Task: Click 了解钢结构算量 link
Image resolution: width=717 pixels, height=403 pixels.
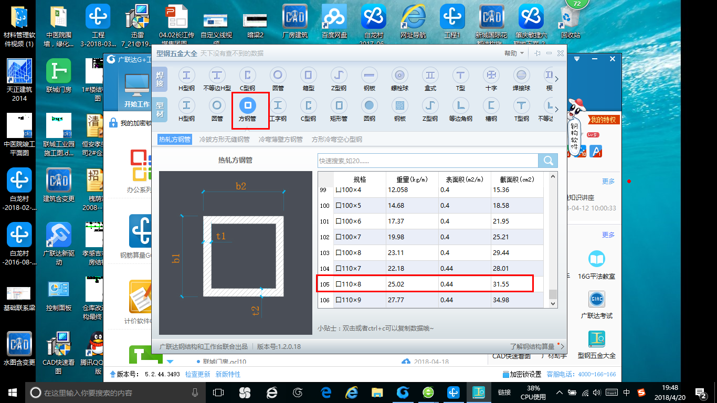Action: (x=532, y=346)
